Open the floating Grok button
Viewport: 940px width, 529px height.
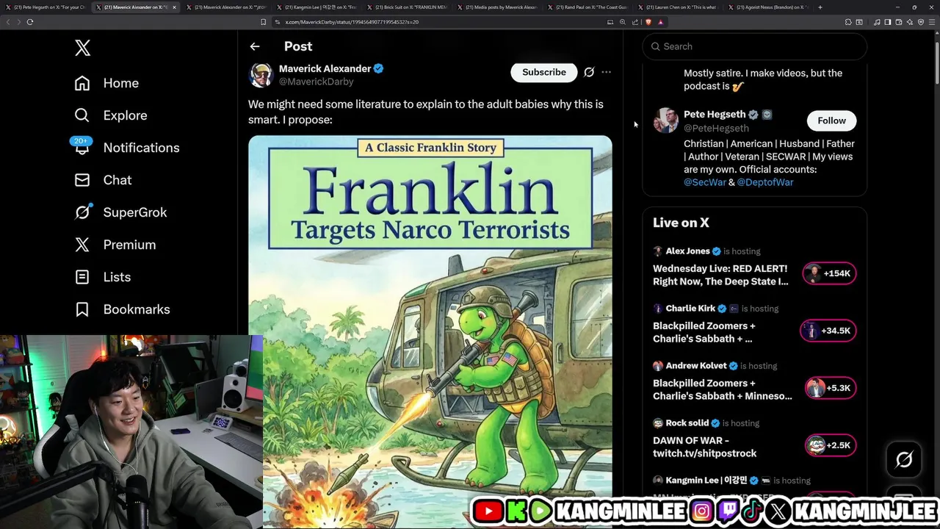(x=904, y=460)
